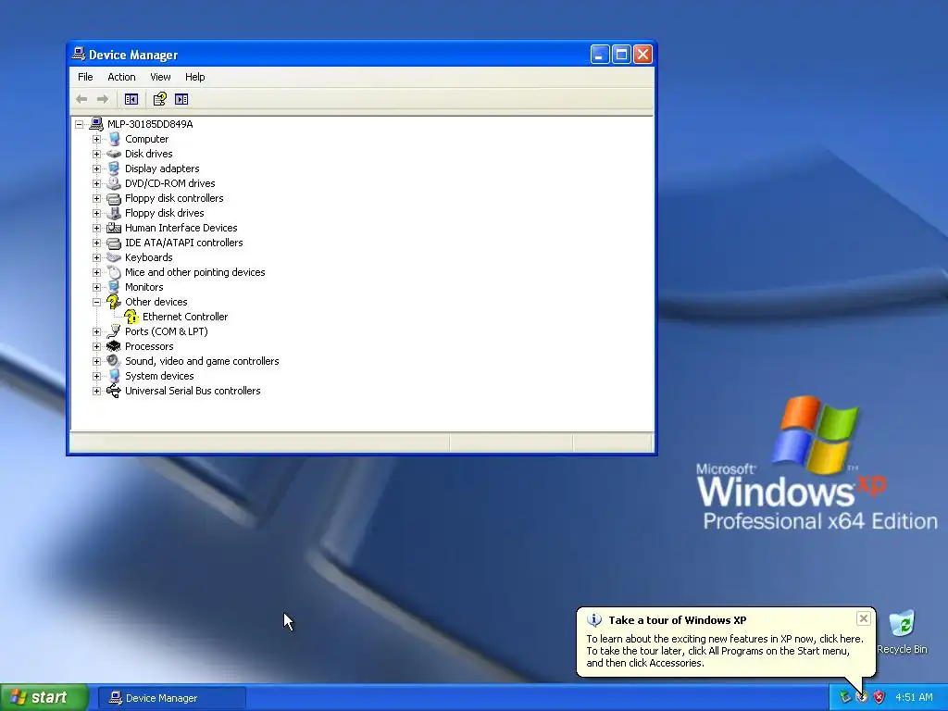The width and height of the screenshot is (948, 711).
Task: Click the Ethernet Controller warning icon
Action: (131, 317)
